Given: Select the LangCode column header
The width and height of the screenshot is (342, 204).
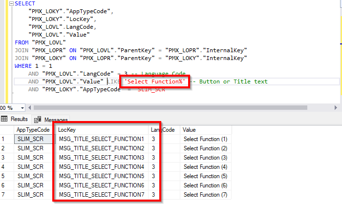Looking at the screenshot, I should [x=164, y=130].
